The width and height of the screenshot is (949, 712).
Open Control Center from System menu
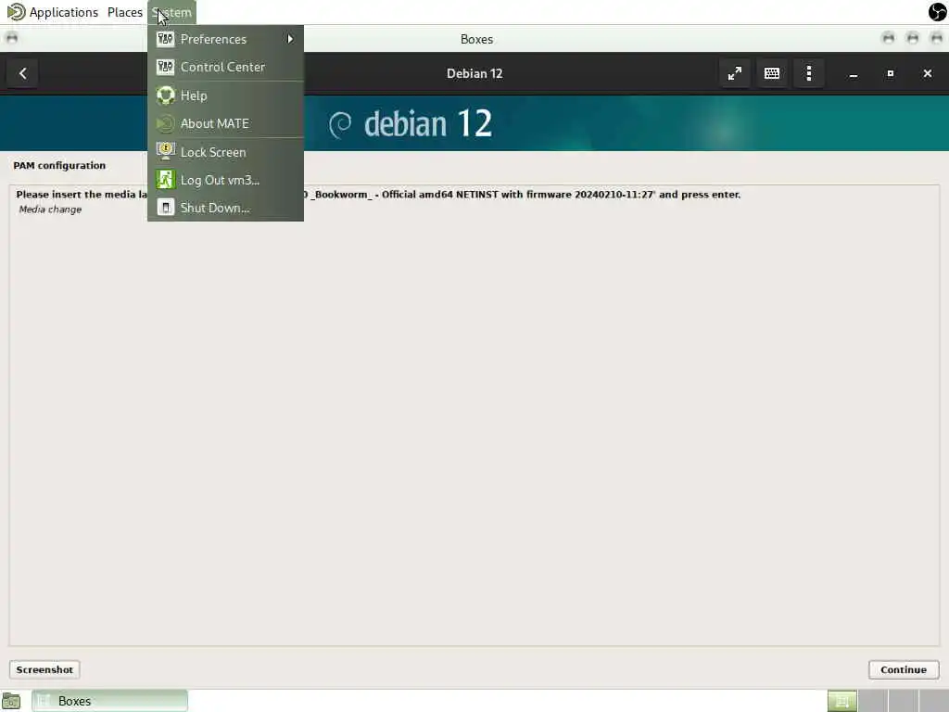click(225, 67)
